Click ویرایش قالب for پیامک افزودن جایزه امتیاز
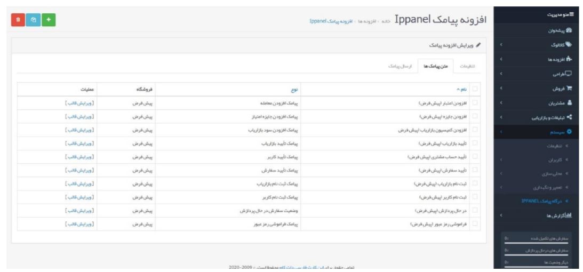Image resolution: width=583 pixels, height=272 pixels. click(79, 116)
